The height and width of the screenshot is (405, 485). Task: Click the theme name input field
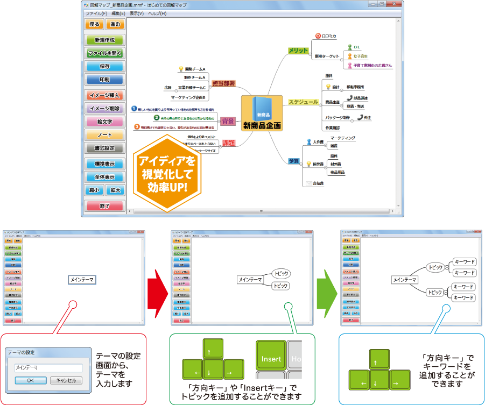click(x=48, y=368)
